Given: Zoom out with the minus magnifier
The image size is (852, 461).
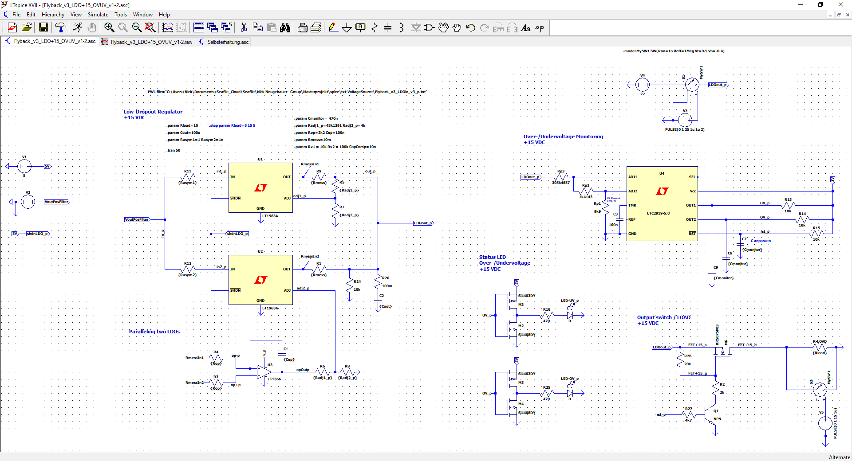Looking at the screenshot, I should click(x=137, y=27).
